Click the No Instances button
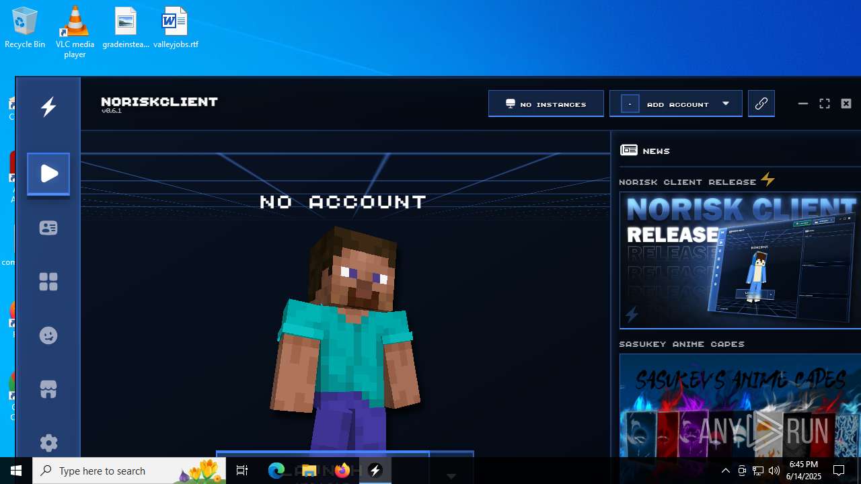 pos(546,104)
